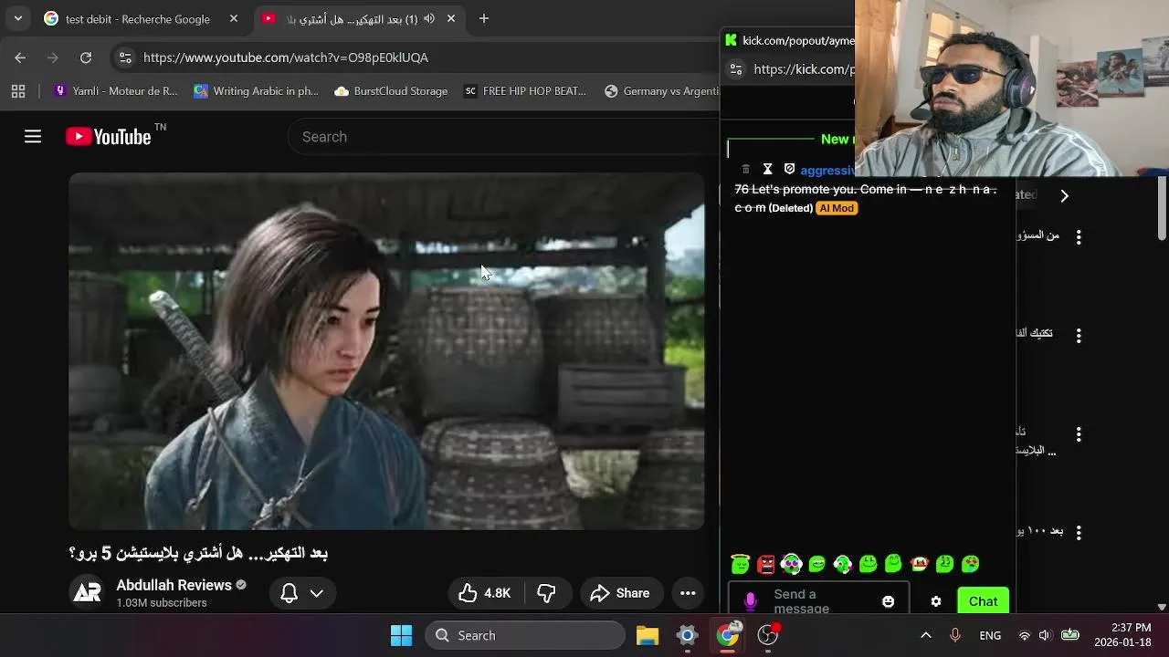Open options for recommended video mentioning 'البلايست'
Viewport: 1169px width, 657px height.
pyautogui.click(x=1079, y=434)
